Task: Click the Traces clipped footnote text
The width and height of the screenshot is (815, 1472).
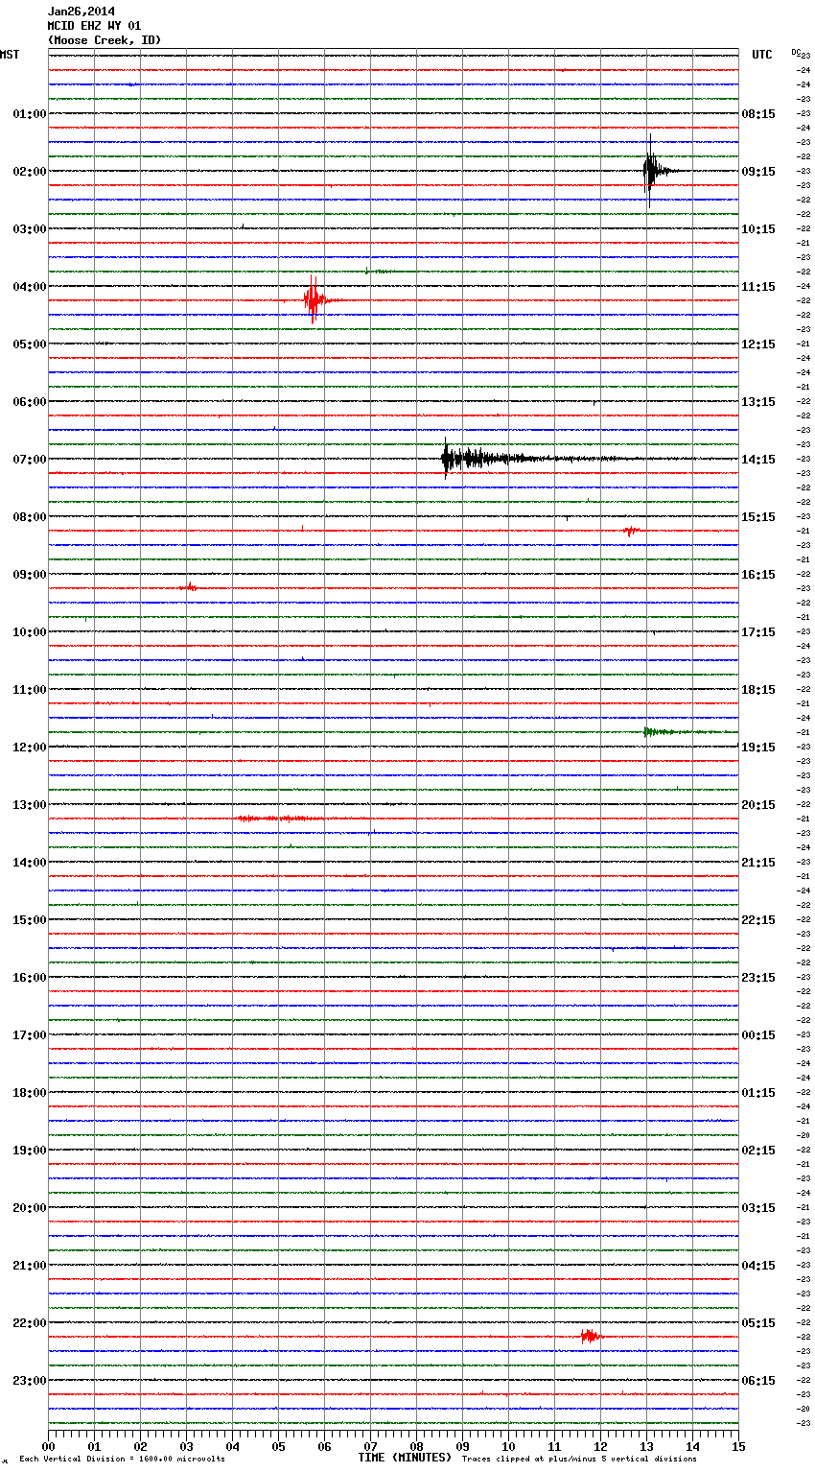Action: click(579, 1460)
